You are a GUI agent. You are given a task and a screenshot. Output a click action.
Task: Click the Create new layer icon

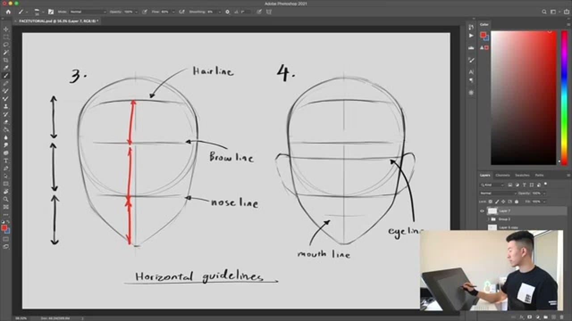(x=554, y=317)
